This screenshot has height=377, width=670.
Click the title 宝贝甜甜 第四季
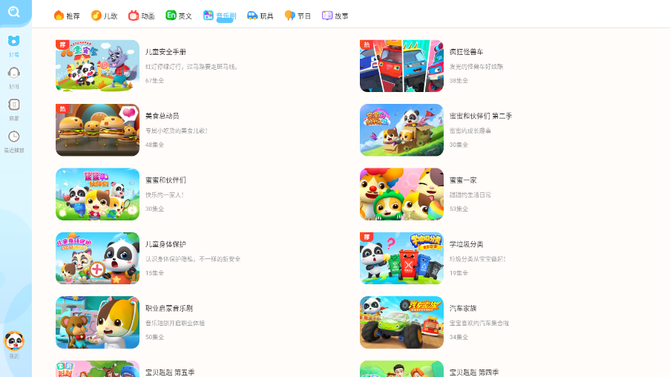point(474,373)
